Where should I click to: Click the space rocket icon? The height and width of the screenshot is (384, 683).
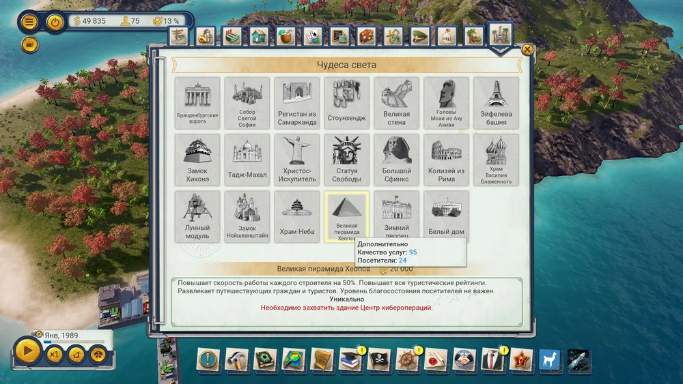click(579, 359)
